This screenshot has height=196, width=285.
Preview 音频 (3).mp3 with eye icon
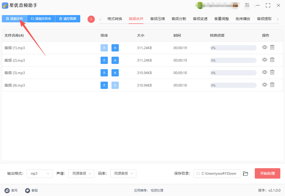pos(265,72)
